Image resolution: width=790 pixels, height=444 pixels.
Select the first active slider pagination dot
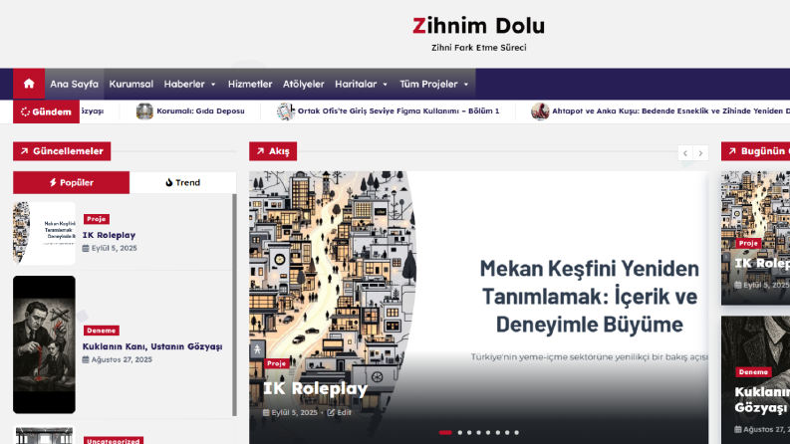tap(445, 432)
